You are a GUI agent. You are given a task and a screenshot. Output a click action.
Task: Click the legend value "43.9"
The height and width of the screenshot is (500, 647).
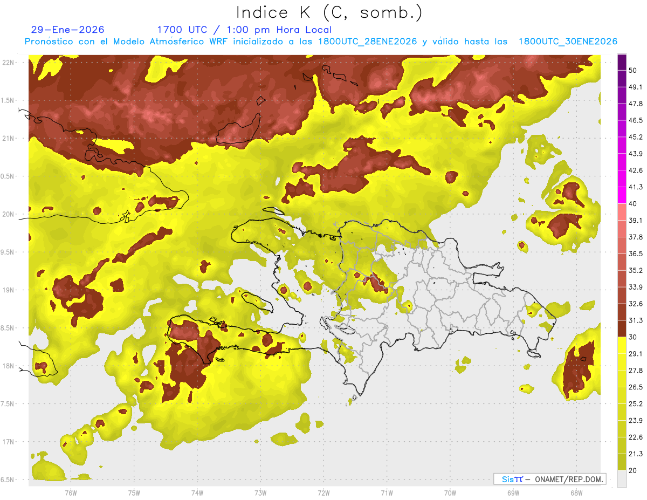pos(635,154)
